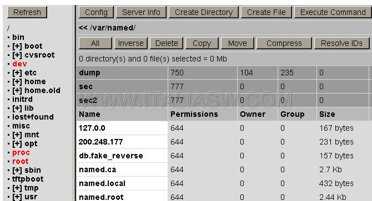
Task: Select all items with the All button
Action: click(95, 43)
